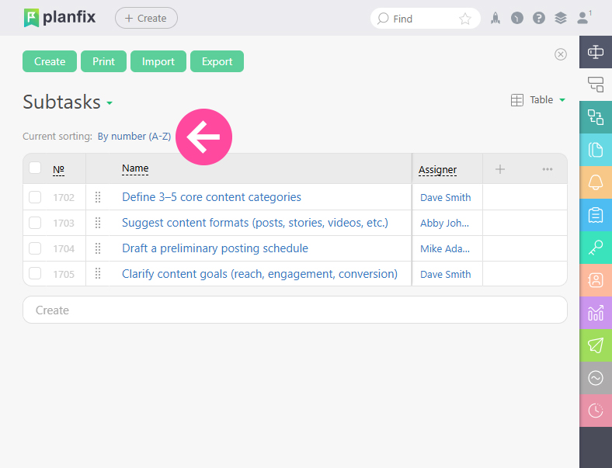Click task number 1702

pyautogui.click(x=64, y=198)
